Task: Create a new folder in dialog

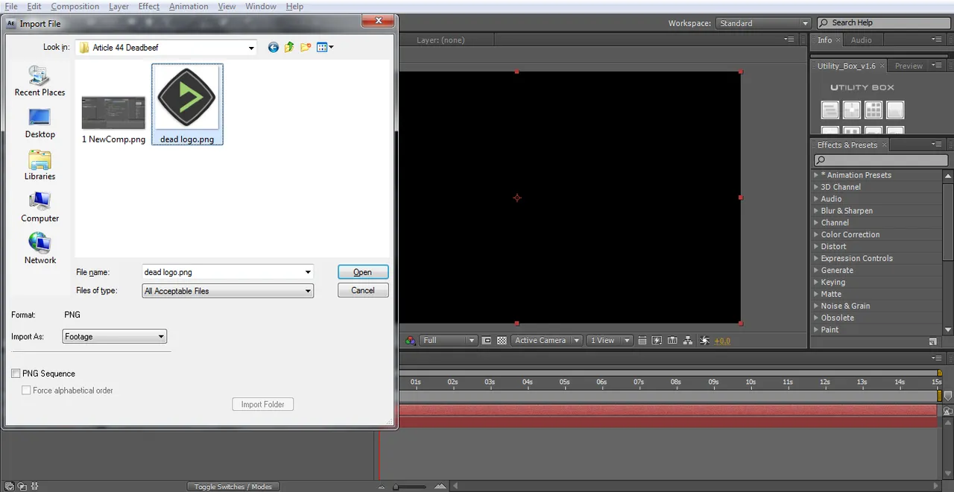Action: point(306,47)
